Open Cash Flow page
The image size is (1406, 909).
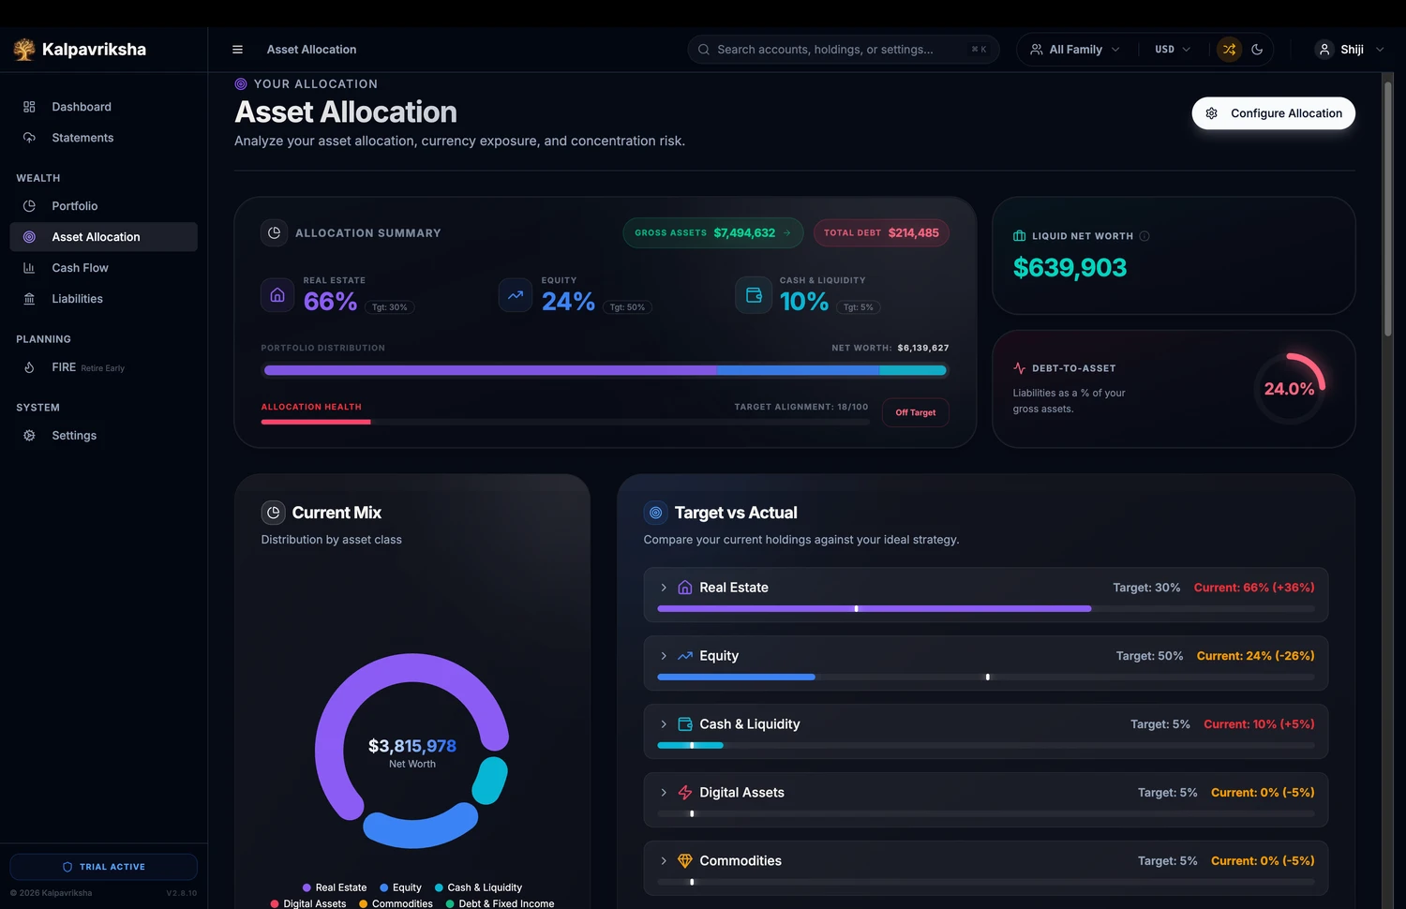(x=104, y=268)
